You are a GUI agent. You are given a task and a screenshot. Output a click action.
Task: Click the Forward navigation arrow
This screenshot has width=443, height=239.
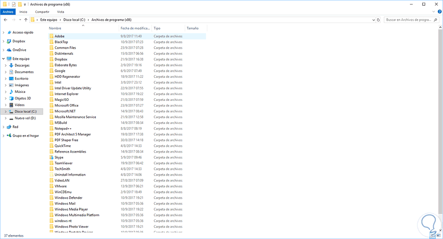[x=13, y=20]
